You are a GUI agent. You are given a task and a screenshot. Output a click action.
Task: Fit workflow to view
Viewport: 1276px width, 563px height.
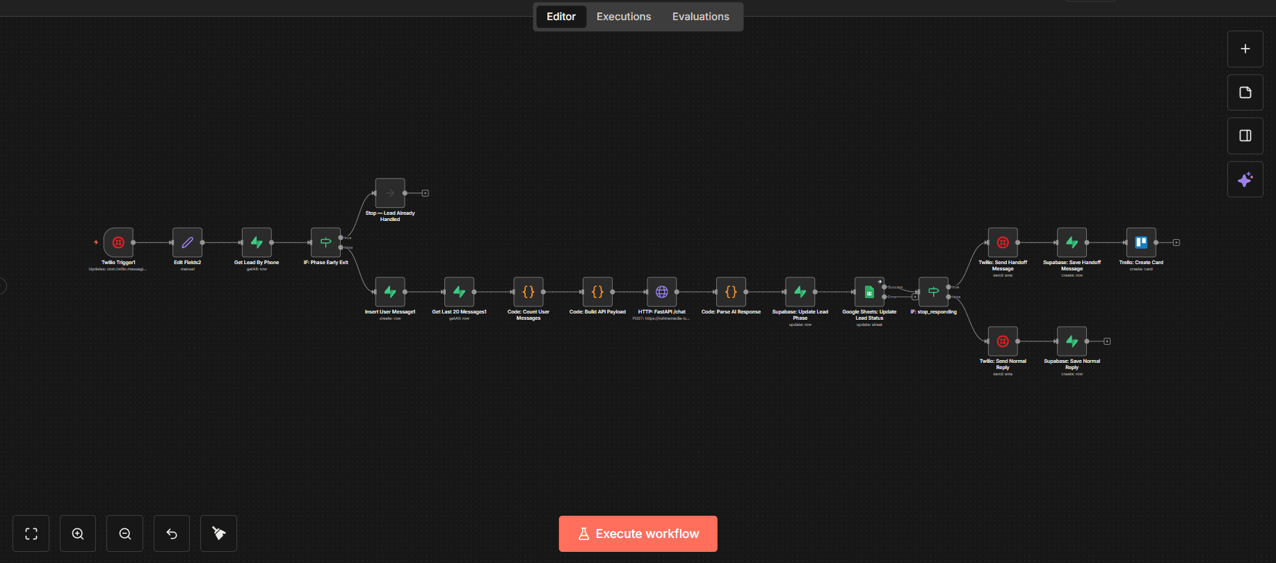pyautogui.click(x=31, y=534)
